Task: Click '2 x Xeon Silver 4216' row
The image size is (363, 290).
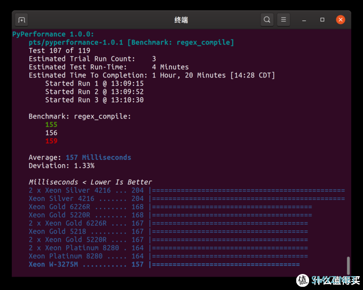Action: click(187, 191)
